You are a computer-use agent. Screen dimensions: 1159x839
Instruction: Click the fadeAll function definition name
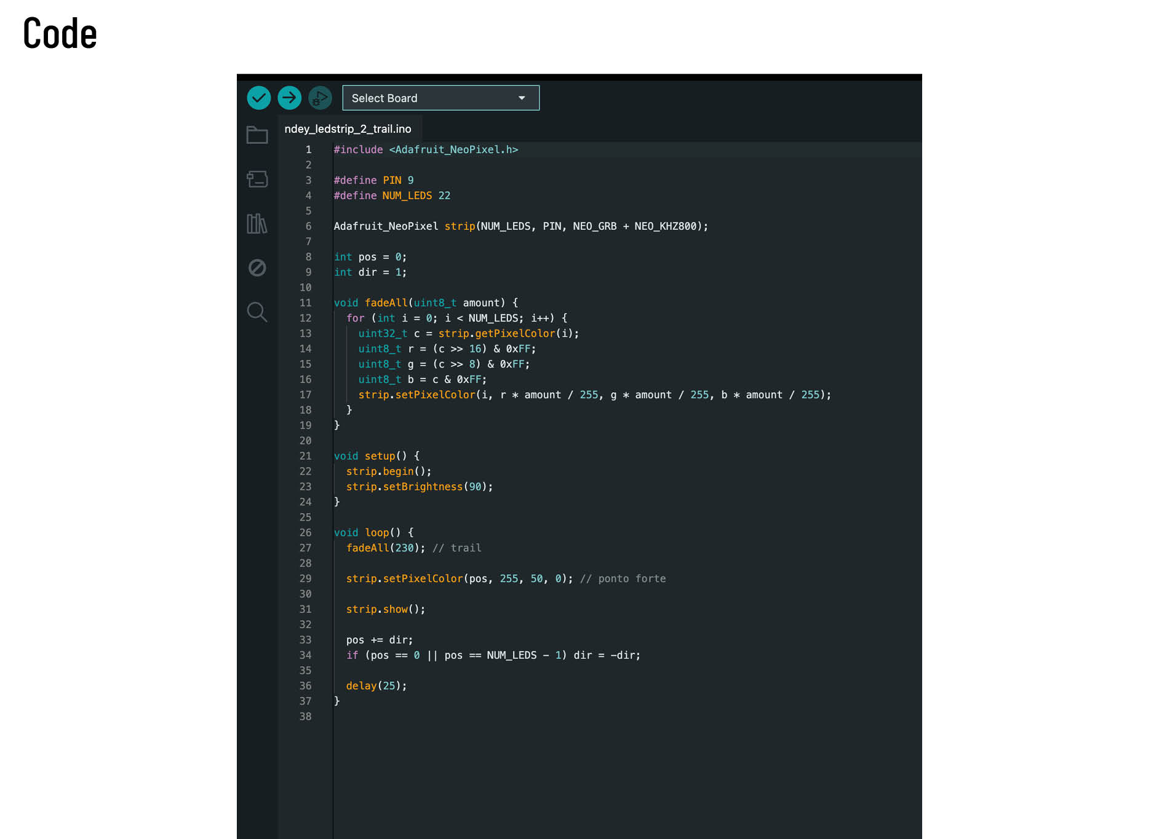[386, 303]
